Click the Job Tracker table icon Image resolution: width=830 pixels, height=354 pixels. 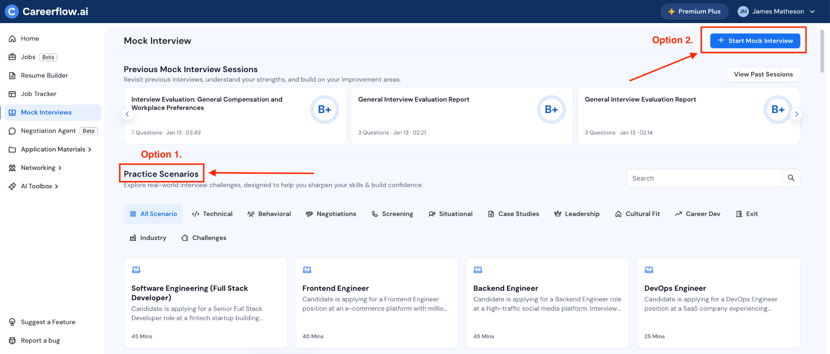[13, 94]
